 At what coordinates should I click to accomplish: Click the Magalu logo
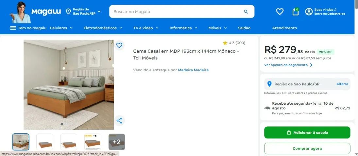pos(46,12)
